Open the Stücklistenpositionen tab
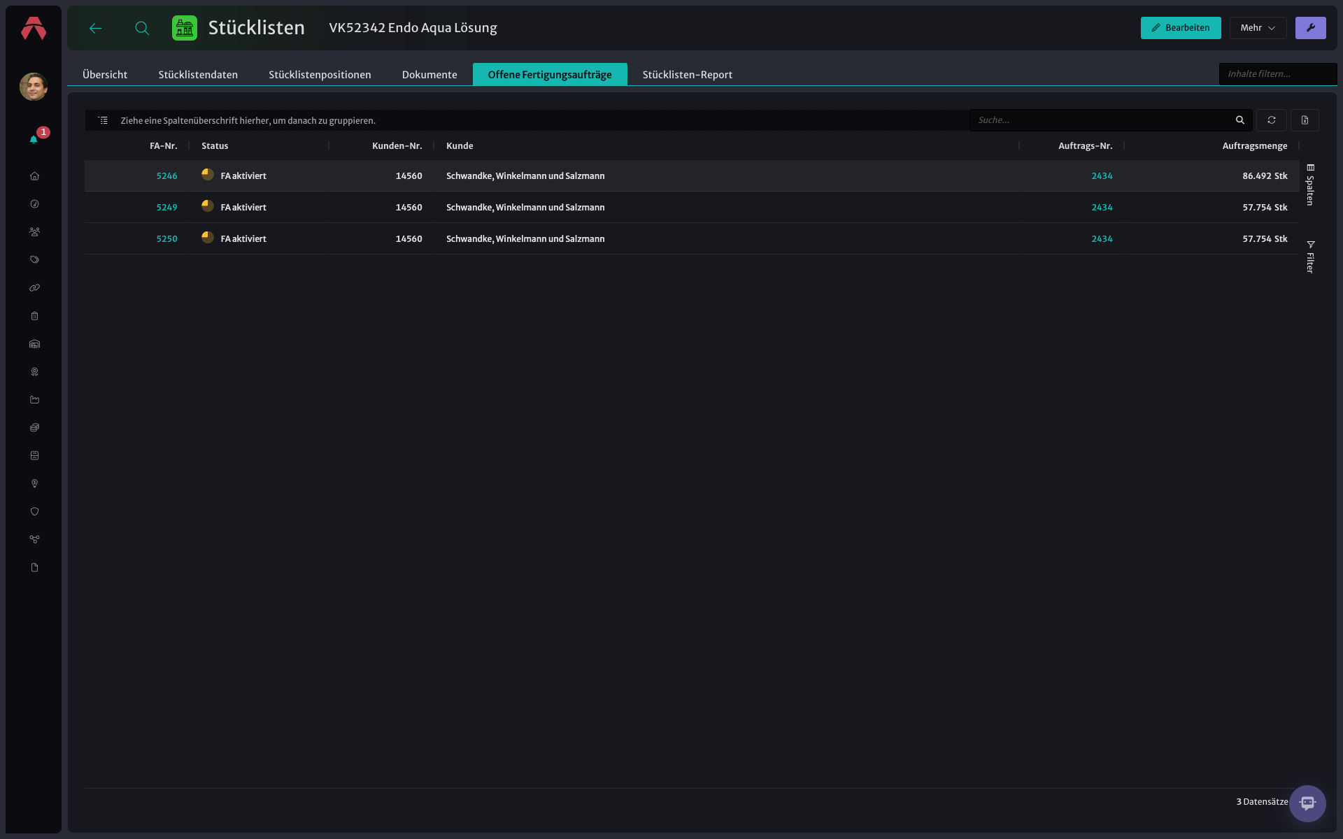 point(320,74)
